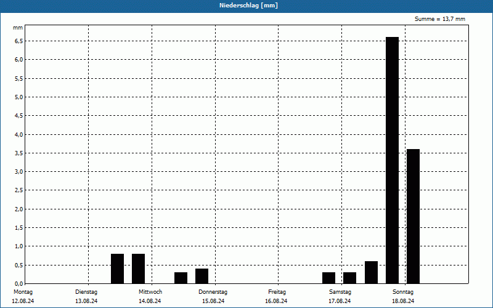Select the 1,0 y-axis tick label
The height and width of the screenshot is (308, 493).
pos(19,246)
